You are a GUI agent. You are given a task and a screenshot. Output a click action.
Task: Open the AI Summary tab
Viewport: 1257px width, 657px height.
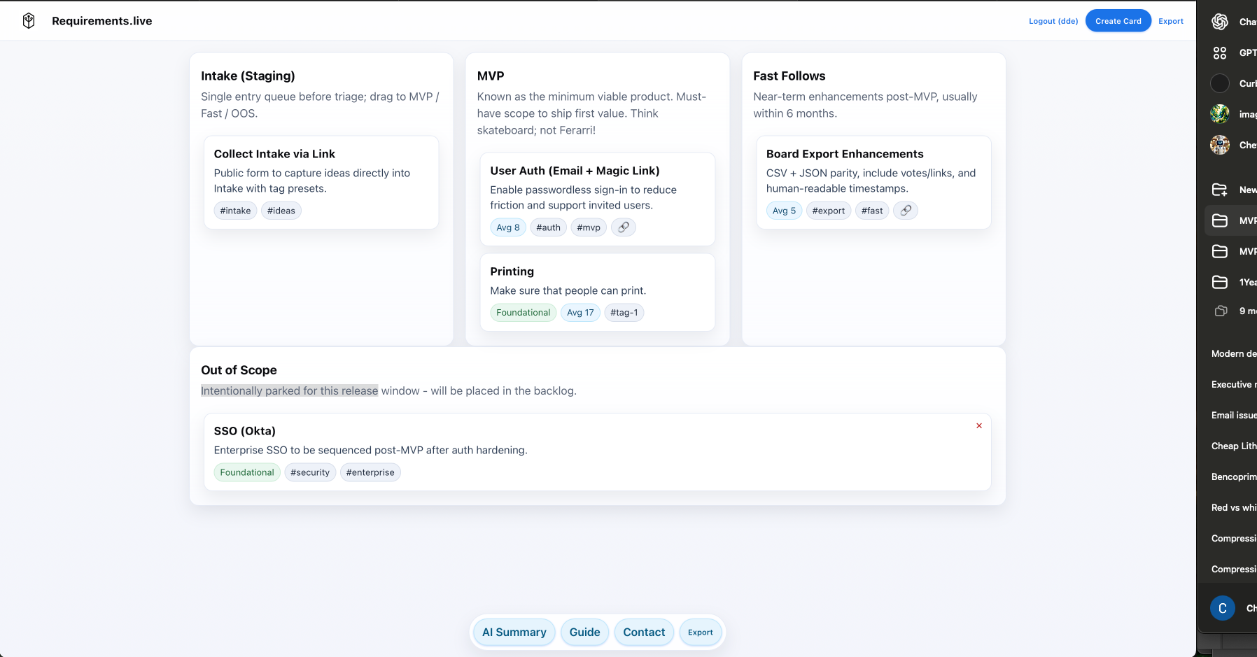click(x=514, y=633)
